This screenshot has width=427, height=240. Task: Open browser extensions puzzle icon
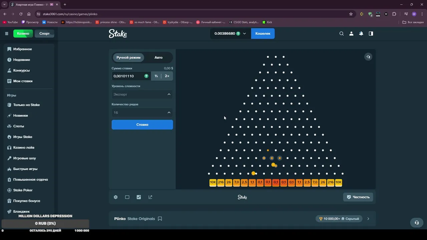(x=394, y=14)
